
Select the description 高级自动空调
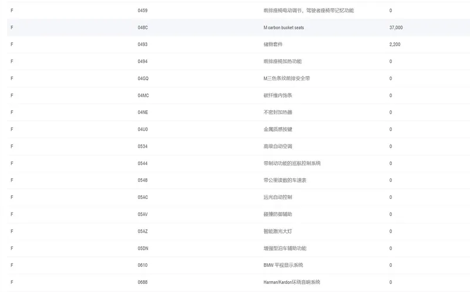[277, 147]
